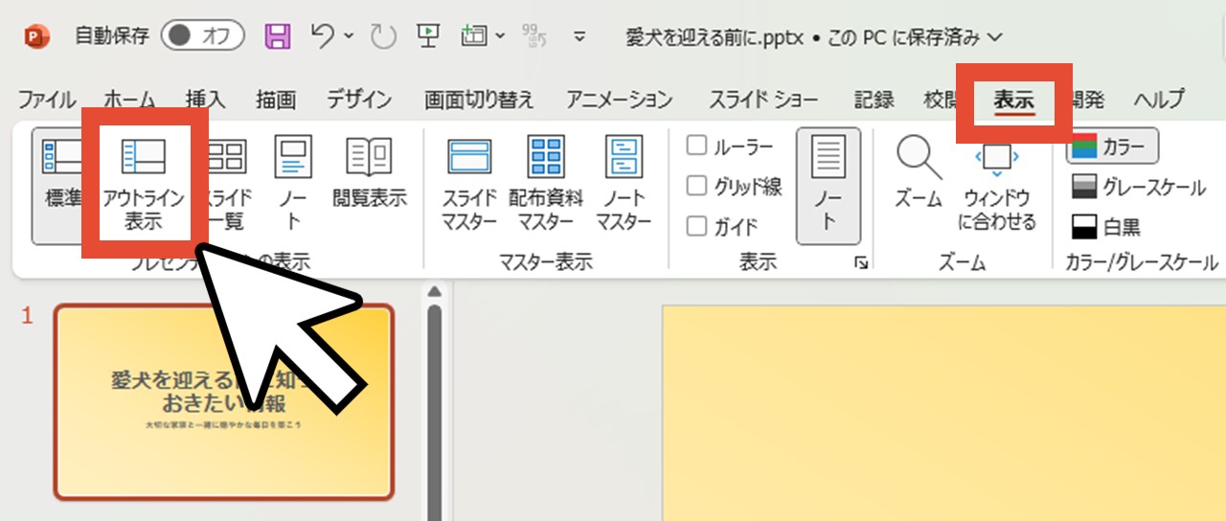Open dropdown next to the table icon
1226x521 pixels.
[500, 36]
